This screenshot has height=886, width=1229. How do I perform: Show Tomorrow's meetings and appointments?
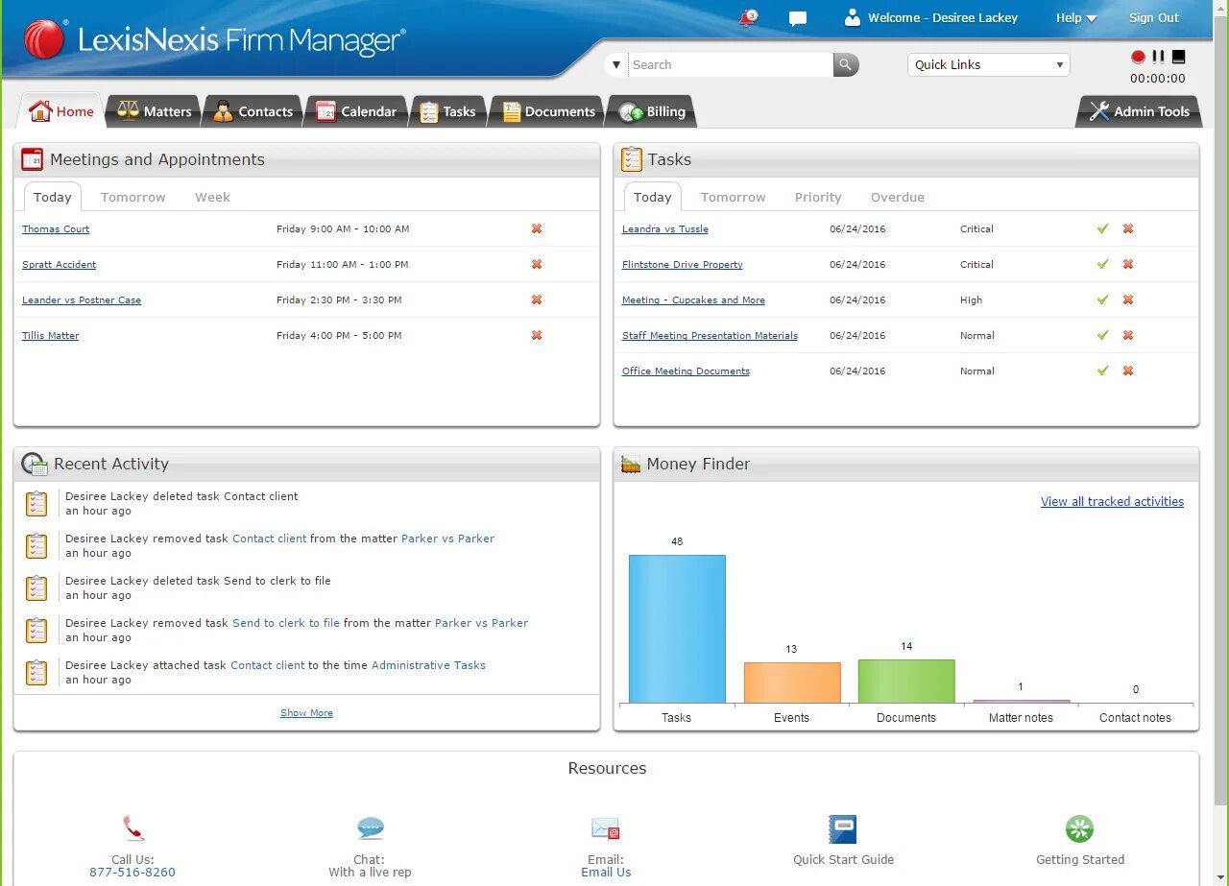pos(133,197)
